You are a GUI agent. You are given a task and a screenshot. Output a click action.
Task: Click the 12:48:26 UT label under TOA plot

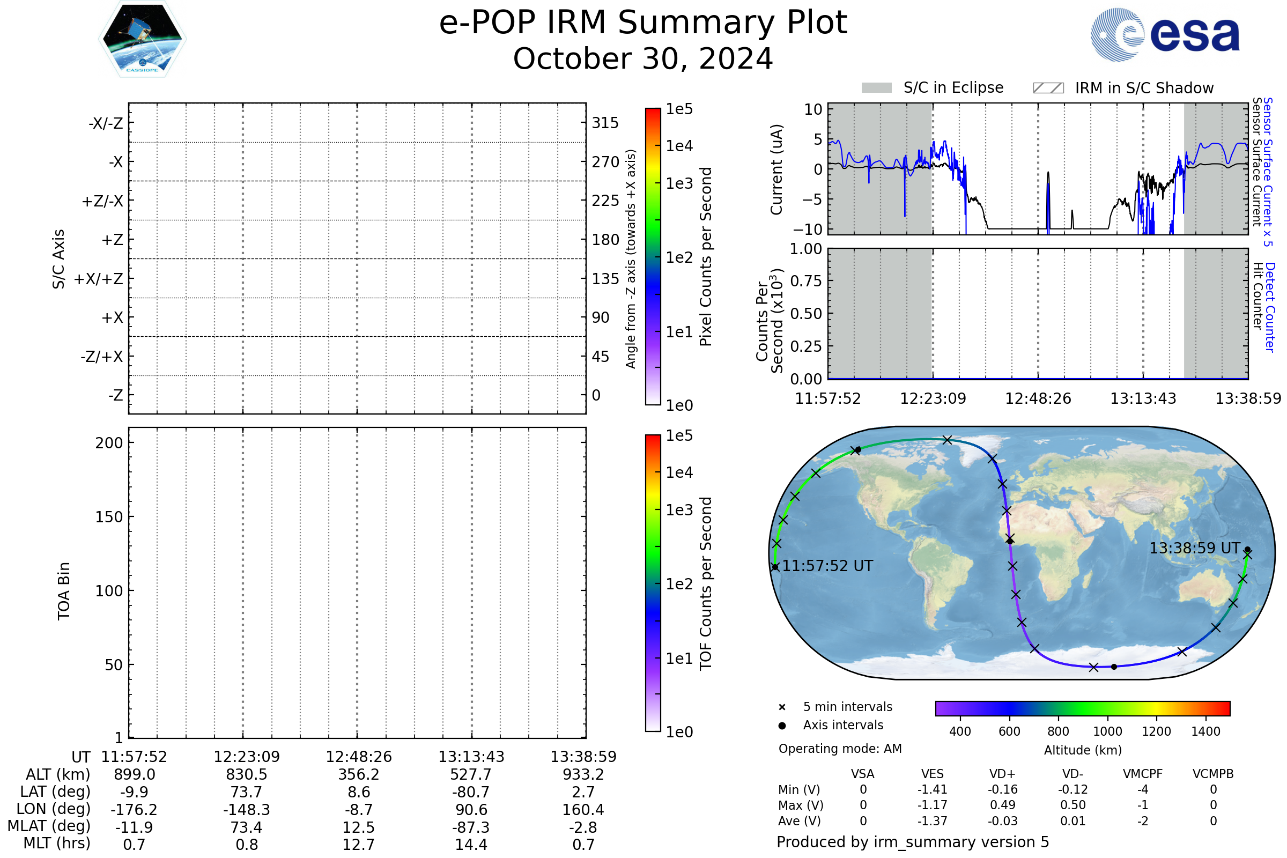[358, 757]
